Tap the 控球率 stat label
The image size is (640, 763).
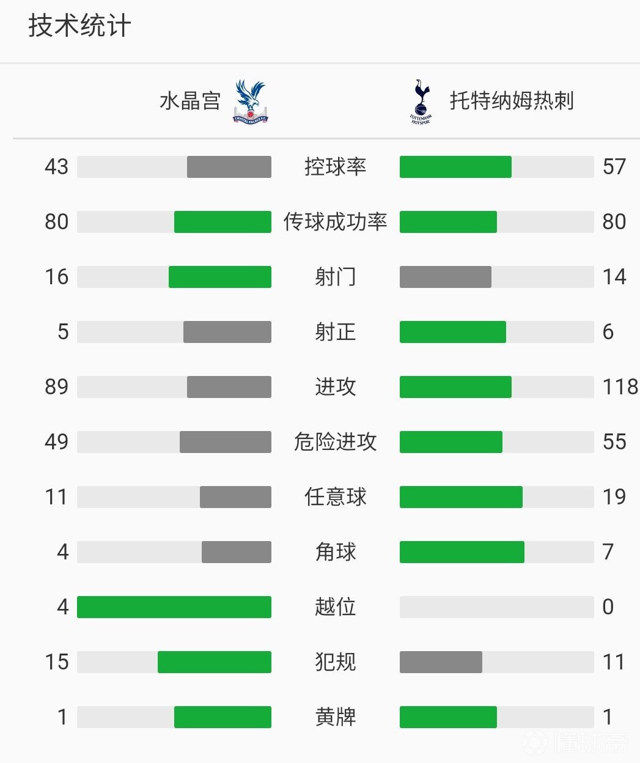(335, 166)
